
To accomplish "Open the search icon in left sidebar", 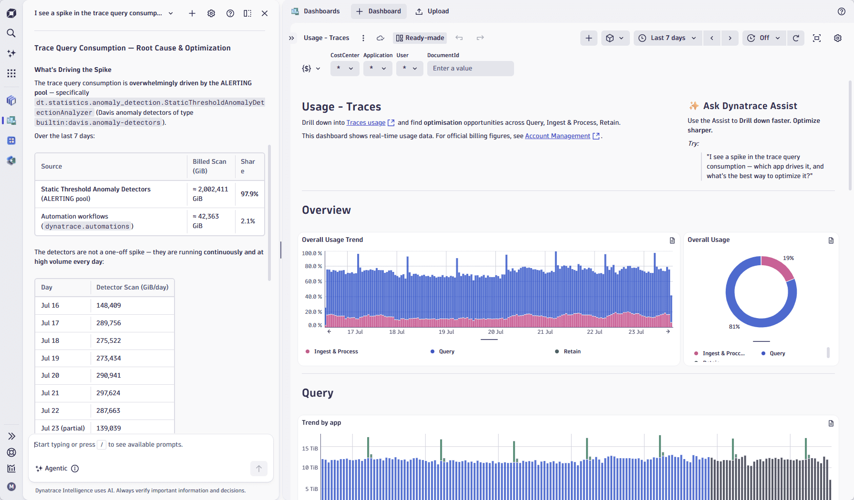I will tap(11, 33).
